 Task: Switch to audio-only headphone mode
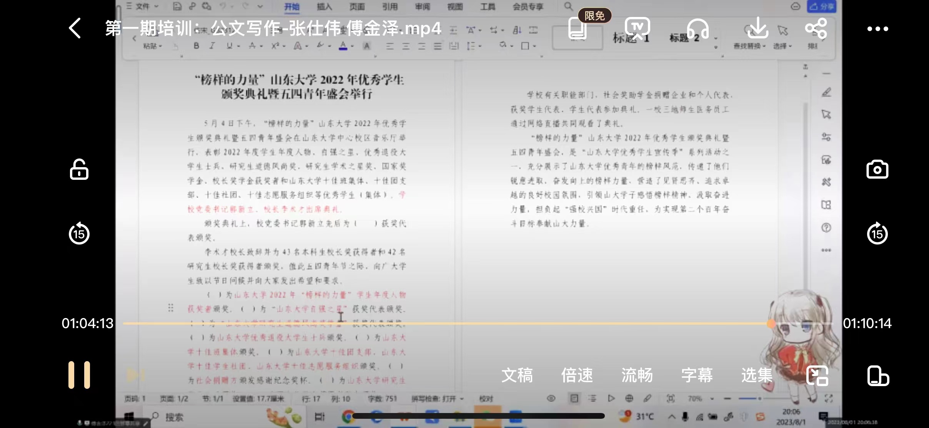tap(698, 28)
